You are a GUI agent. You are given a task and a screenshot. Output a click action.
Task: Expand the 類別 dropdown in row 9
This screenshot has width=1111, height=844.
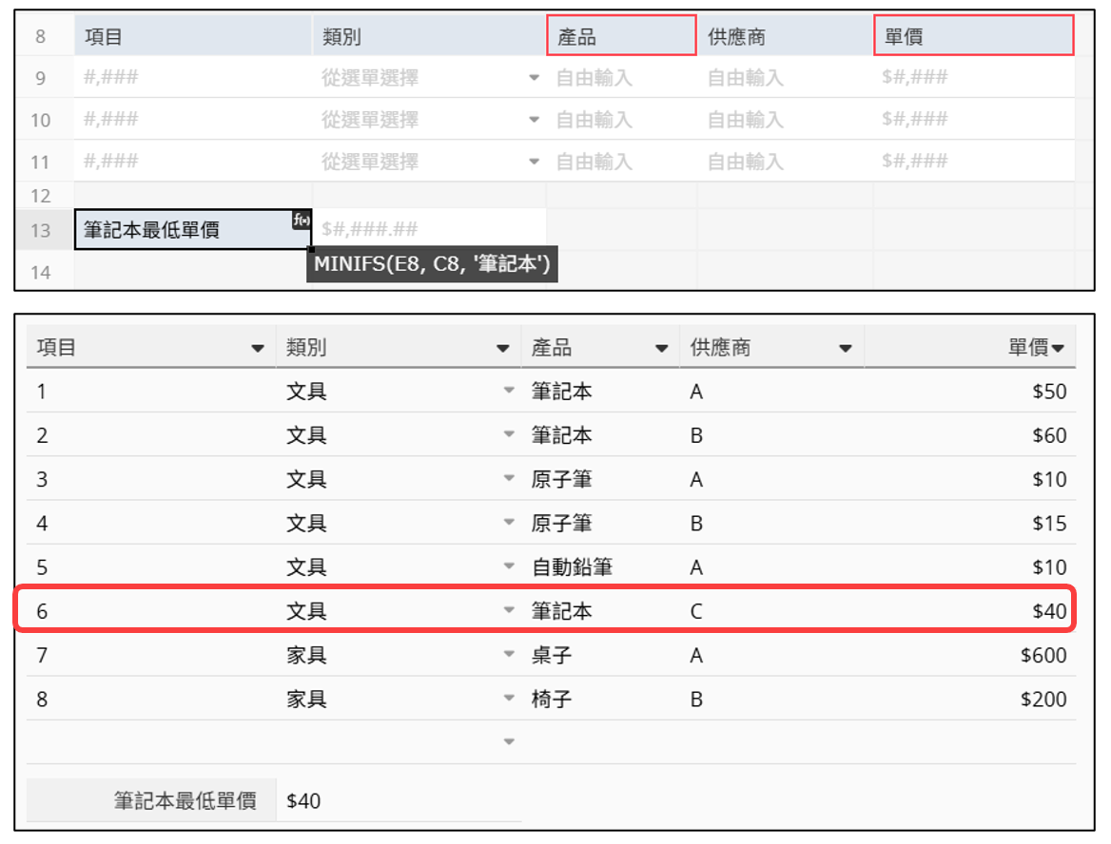pyautogui.click(x=534, y=78)
